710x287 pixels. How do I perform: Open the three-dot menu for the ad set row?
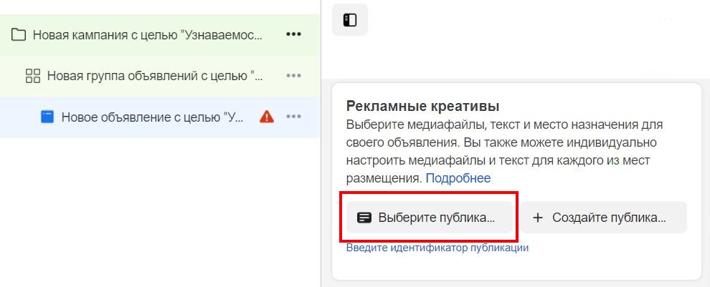[293, 76]
